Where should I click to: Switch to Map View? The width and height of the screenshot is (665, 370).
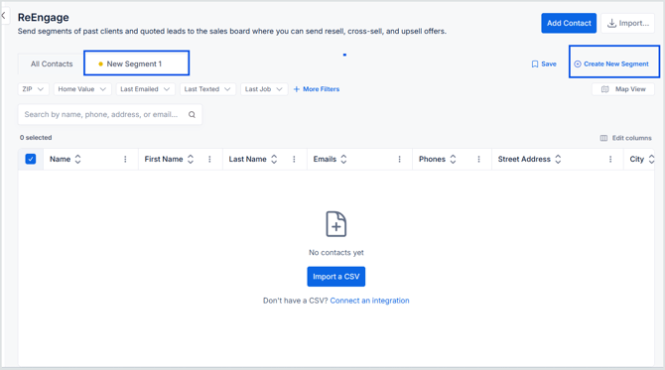(623, 89)
